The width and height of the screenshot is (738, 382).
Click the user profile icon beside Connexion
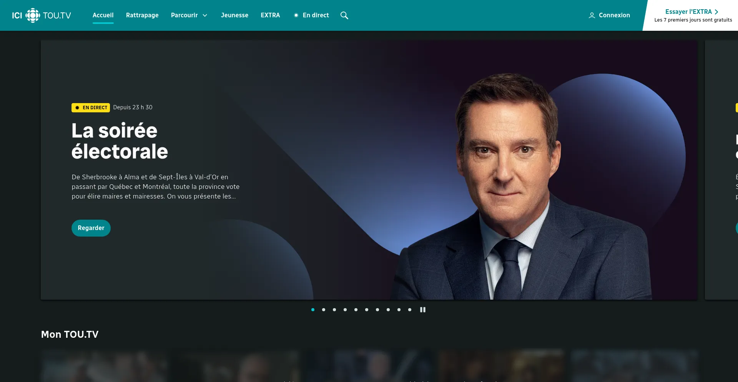tap(592, 15)
